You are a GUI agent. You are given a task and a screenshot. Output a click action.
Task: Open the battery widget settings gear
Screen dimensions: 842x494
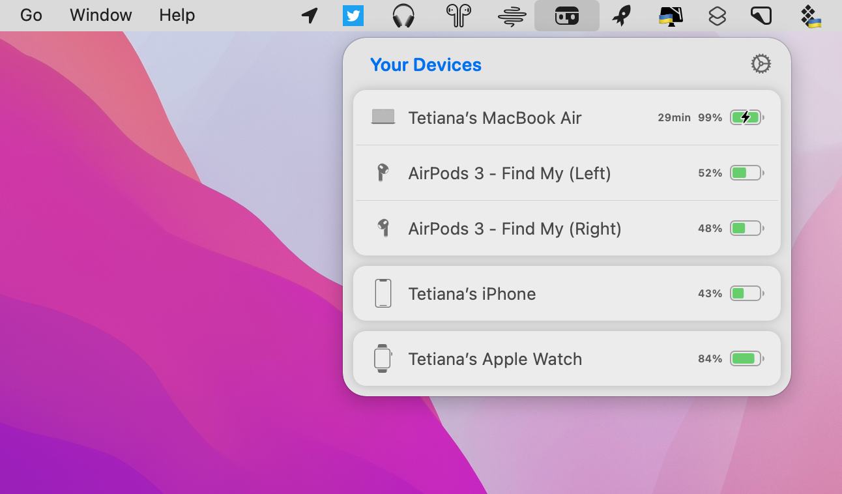coord(761,63)
